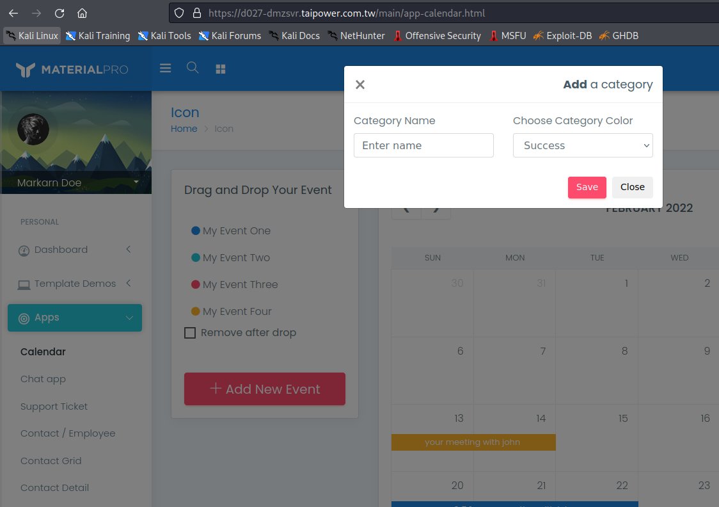Open Chat app in the sidebar
The width and height of the screenshot is (719, 507).
[x=43, y=380]
